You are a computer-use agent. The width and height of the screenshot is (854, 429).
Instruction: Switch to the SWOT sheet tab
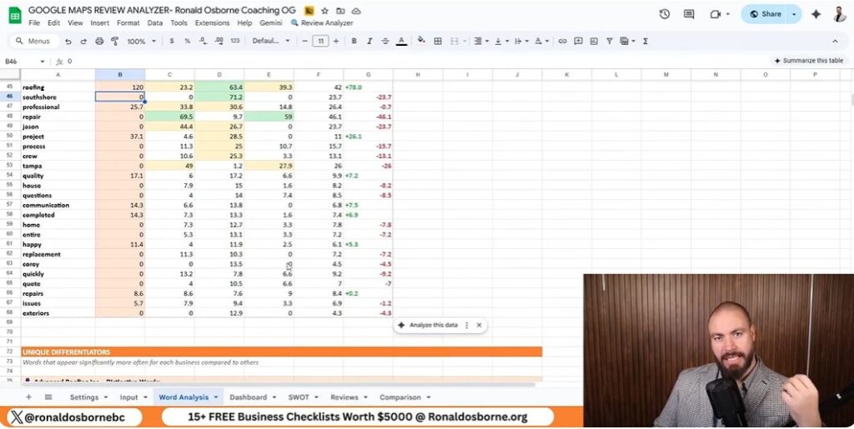click(x=303, y=397)
